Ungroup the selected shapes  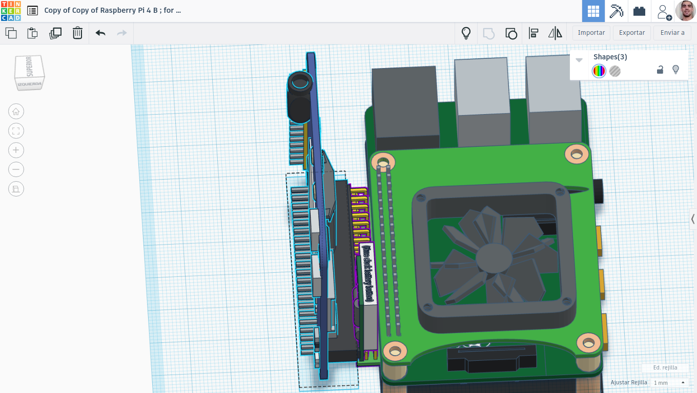point(511,33)
